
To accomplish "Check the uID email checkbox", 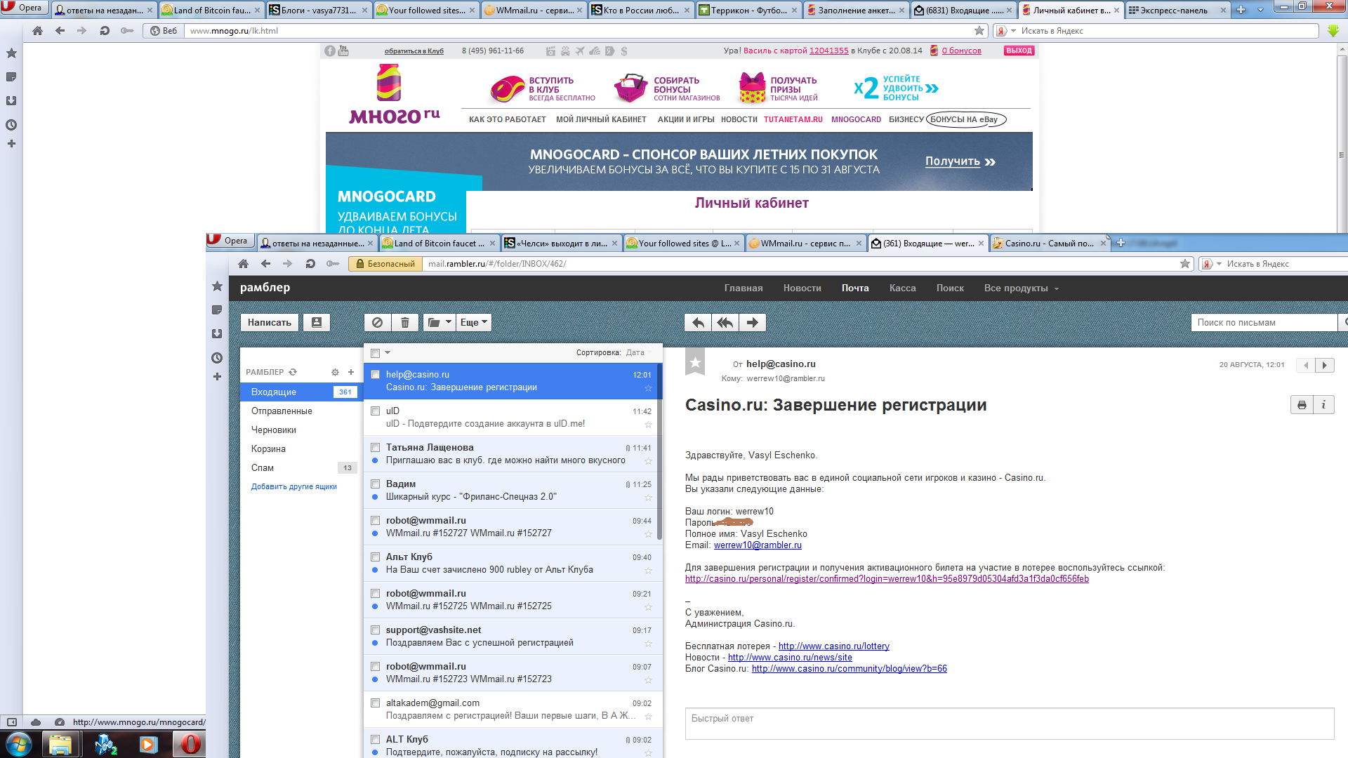I will click(x=375, y=411).
